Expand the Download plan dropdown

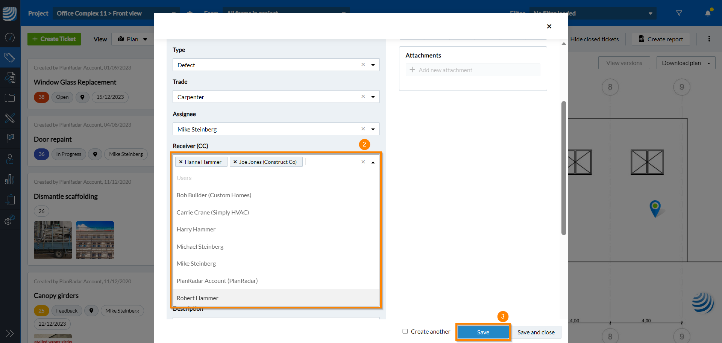pos(708,63)
